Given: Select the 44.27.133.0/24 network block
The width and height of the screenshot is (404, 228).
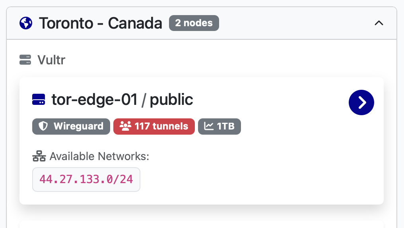Looking at the screenshot, I should click(x=86, y=179).
